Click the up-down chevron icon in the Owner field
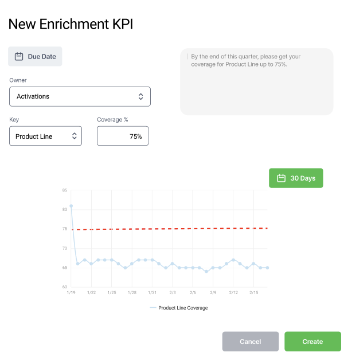This screenshot has height=356, width=344. point(141,96)
